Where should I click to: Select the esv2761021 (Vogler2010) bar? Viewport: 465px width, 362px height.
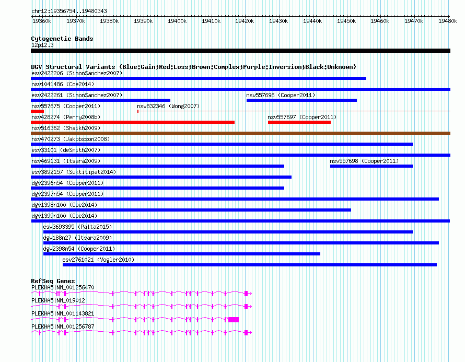(x=250, y=265)
